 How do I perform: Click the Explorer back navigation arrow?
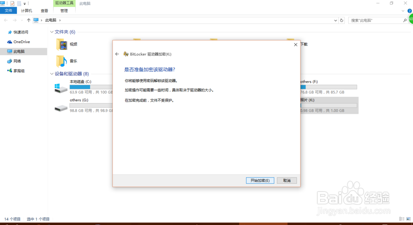coord(6,20)
